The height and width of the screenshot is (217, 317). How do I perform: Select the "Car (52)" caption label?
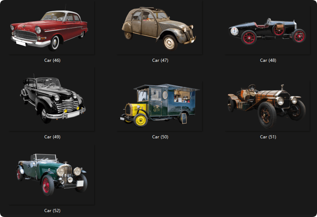tap(52, 211)
